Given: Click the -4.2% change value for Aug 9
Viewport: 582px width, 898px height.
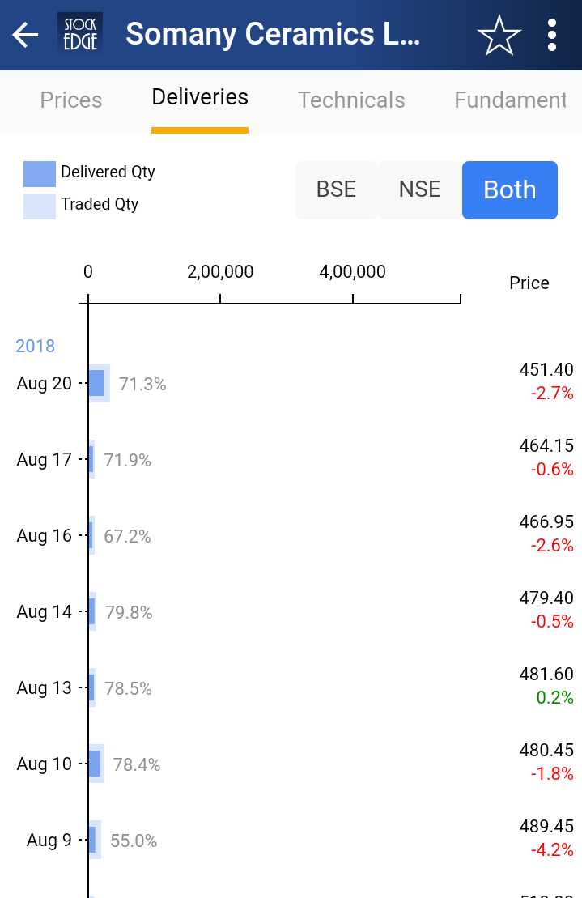Looking at the screenshot, I should tap(552, 849).
